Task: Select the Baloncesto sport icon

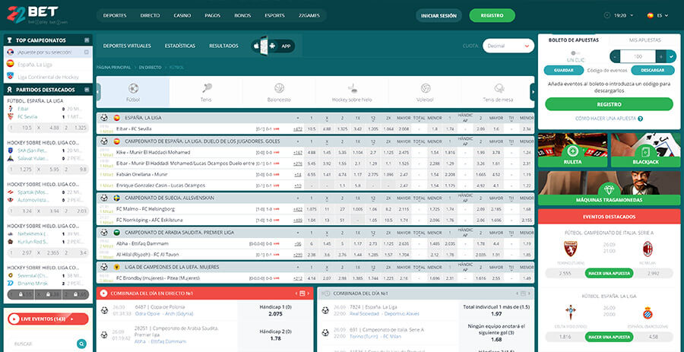Action: coord(279,88)
